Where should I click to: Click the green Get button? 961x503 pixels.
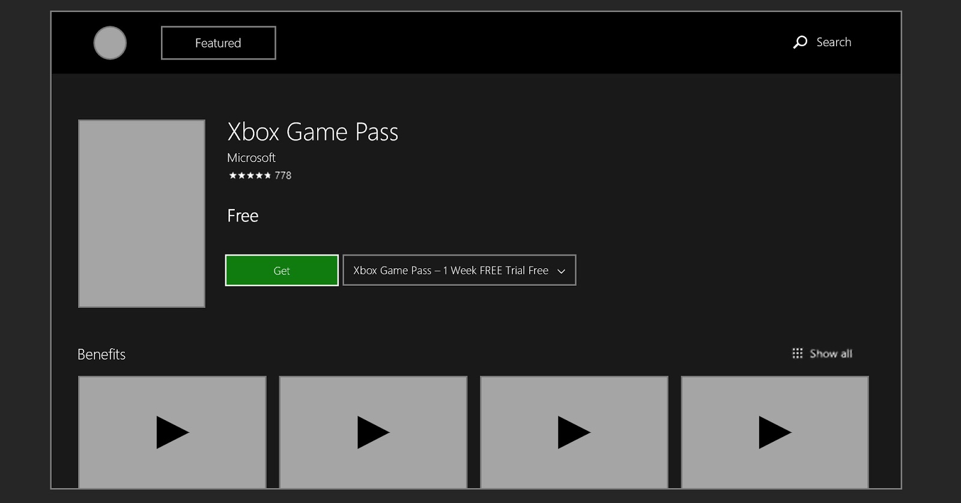[x=282, y=270]
